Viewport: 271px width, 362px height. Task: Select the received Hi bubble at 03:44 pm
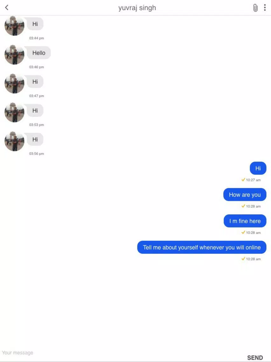click(x=35, y=24)
